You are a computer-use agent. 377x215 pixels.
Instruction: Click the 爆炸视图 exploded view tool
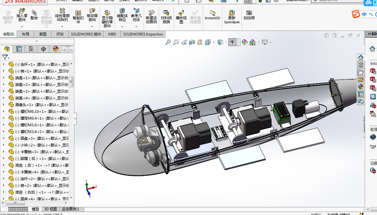click(x=181, y=17)
